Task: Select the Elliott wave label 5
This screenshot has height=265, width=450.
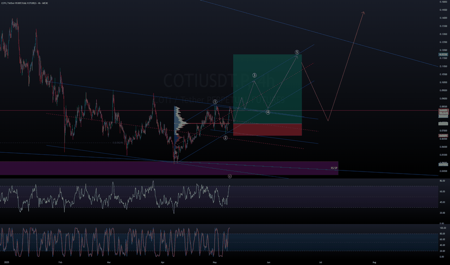Action: (297, 52)
